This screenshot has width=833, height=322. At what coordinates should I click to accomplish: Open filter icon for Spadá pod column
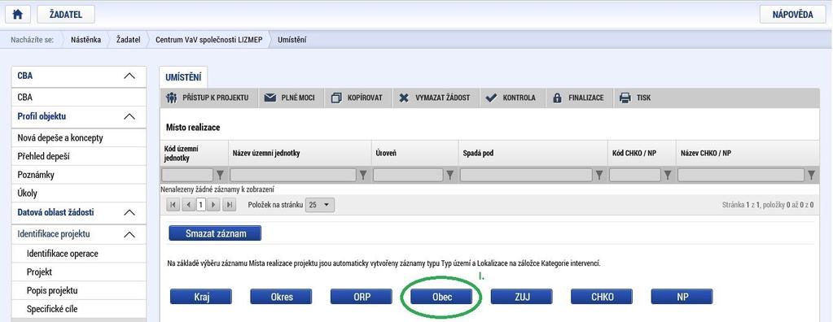(x=599, y=175)
